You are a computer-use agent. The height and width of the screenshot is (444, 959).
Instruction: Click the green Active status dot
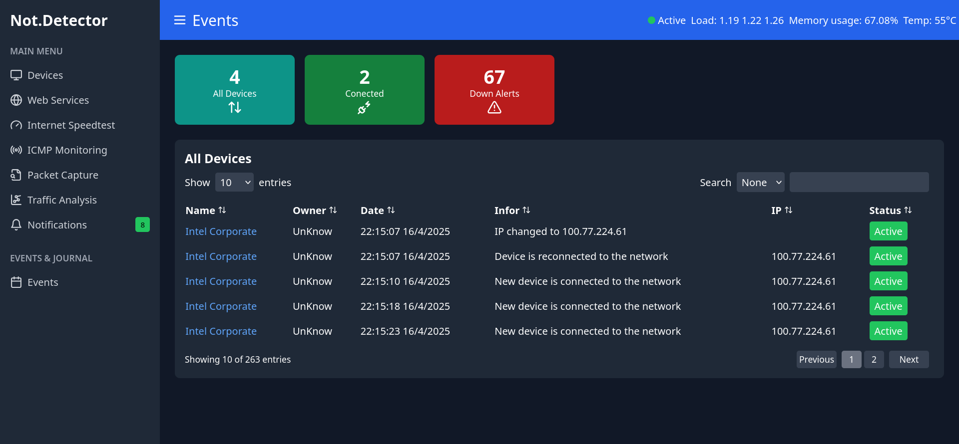(x=651, y=20)
